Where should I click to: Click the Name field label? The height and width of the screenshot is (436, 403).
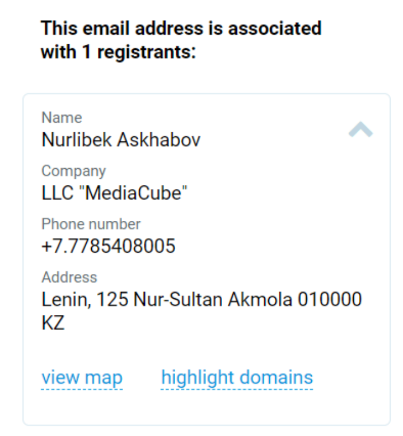[62, 118]
